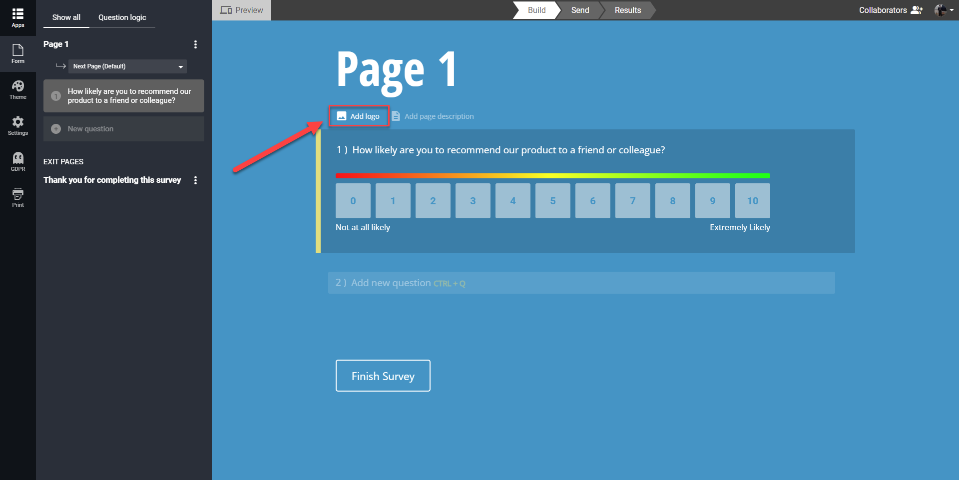
Task: Click the plus icon beside New question
Action: pyautogui.click(x=56, y=129)
